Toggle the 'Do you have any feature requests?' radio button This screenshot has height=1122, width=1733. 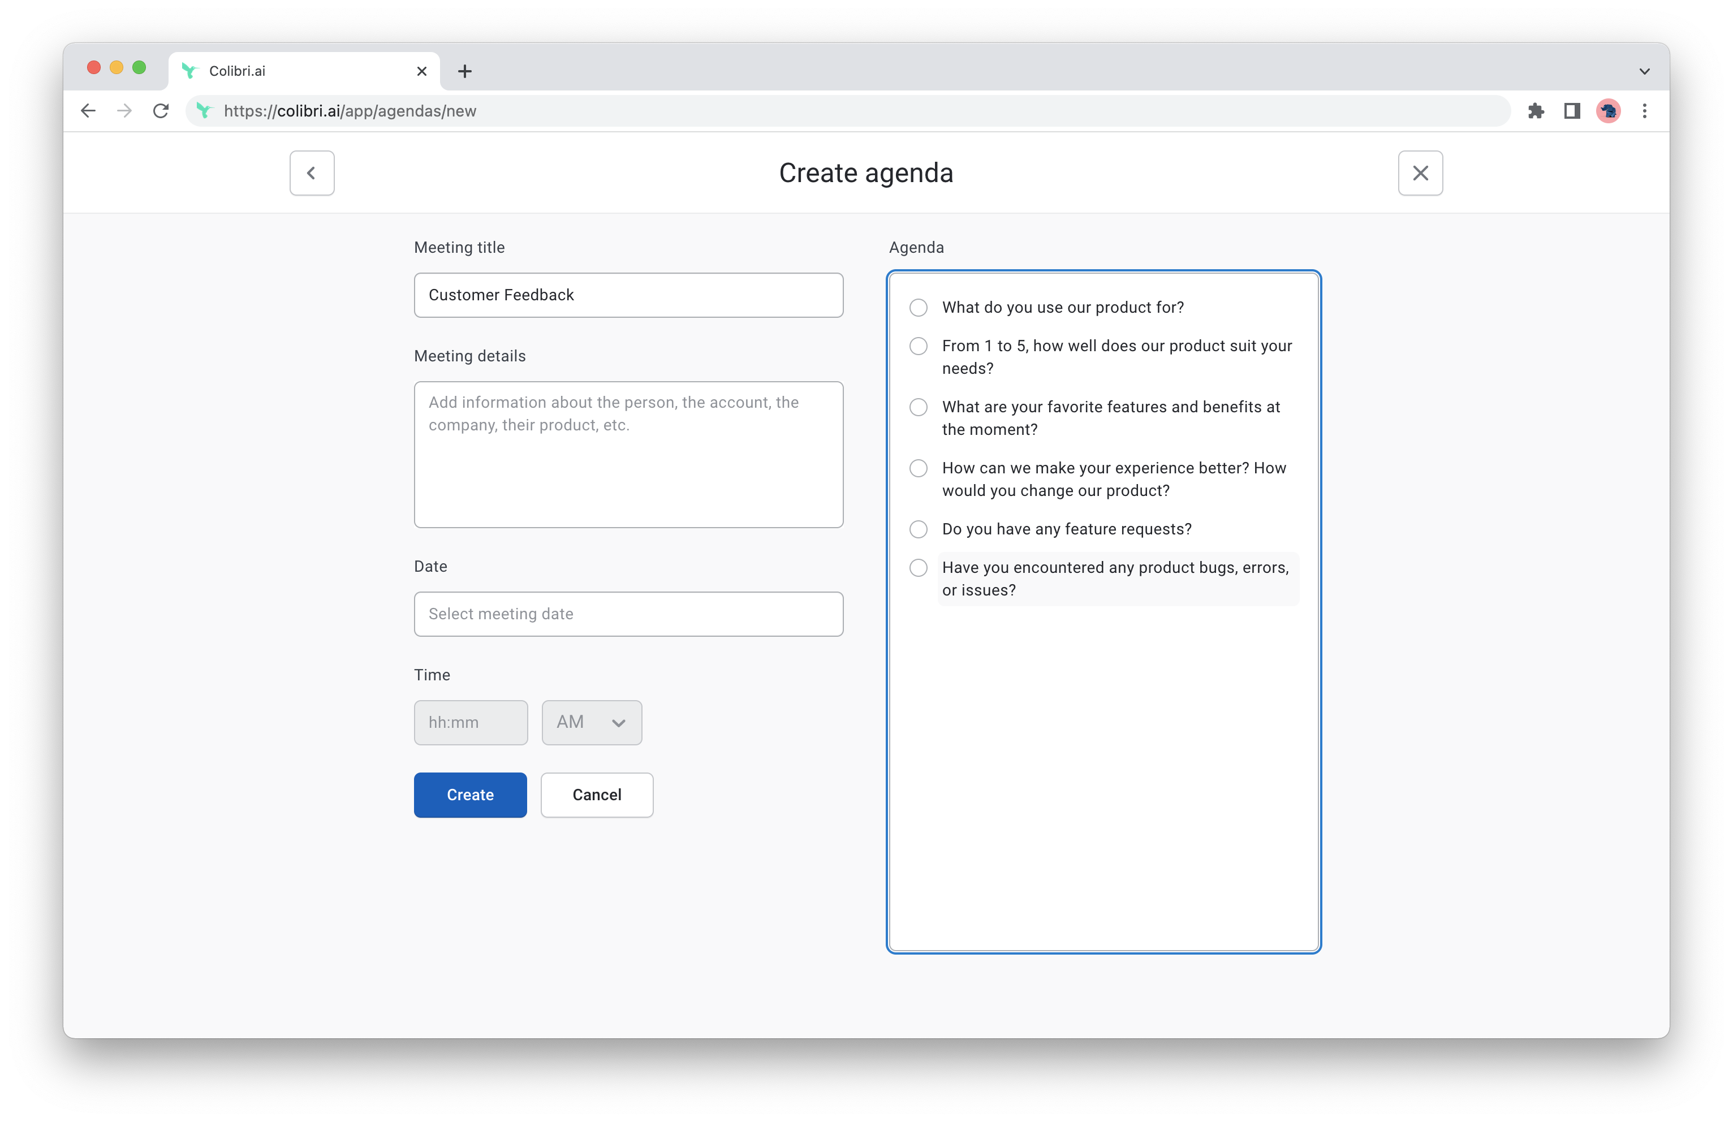919,528
